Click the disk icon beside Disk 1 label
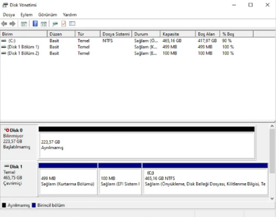This screenshot has height=217, width=276. 7,166
